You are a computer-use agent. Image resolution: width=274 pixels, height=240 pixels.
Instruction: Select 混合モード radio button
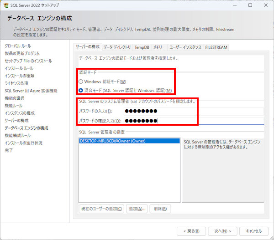[81, 91]
